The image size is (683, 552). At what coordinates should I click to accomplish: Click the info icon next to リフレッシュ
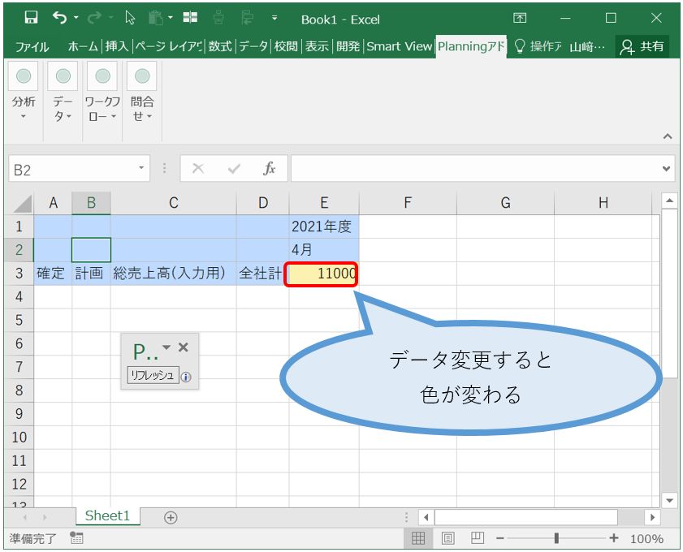click(x=186, y=375)
